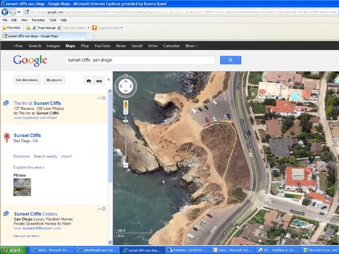Click the Favorites star button
The height and width of the screenshot is (254, 339).
point(11,28)
